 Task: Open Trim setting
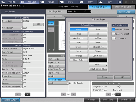coord(12,80)
